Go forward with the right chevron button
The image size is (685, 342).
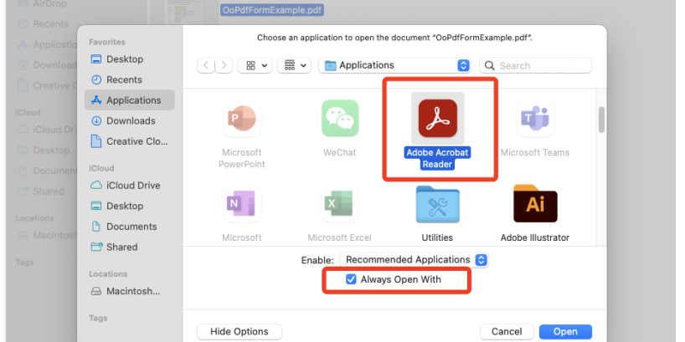(224, 65)
